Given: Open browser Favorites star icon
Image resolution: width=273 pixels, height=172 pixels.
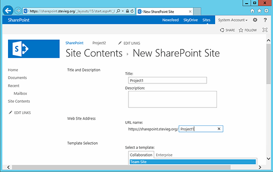Looking at the screenshot, I should tap(259, 11).
